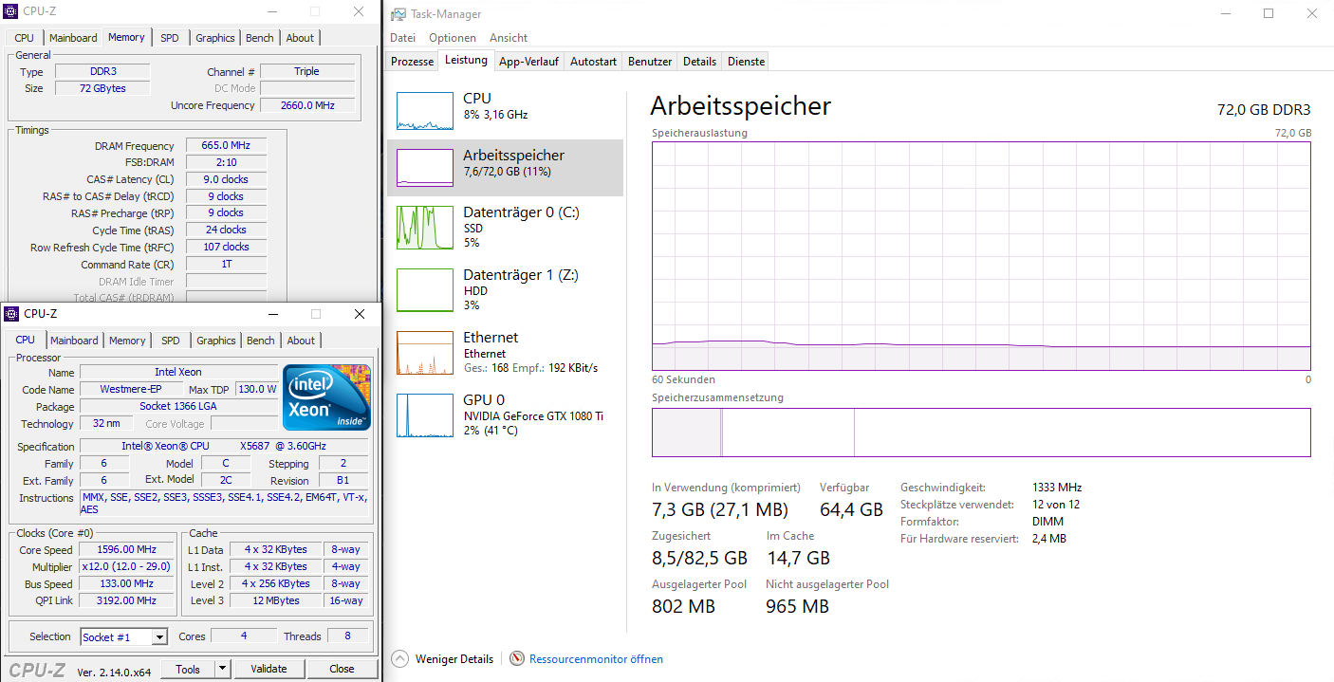Open Memory tab in the lower CPU-Z window
The image size is (1334, 682).
[x=127, y=341]
